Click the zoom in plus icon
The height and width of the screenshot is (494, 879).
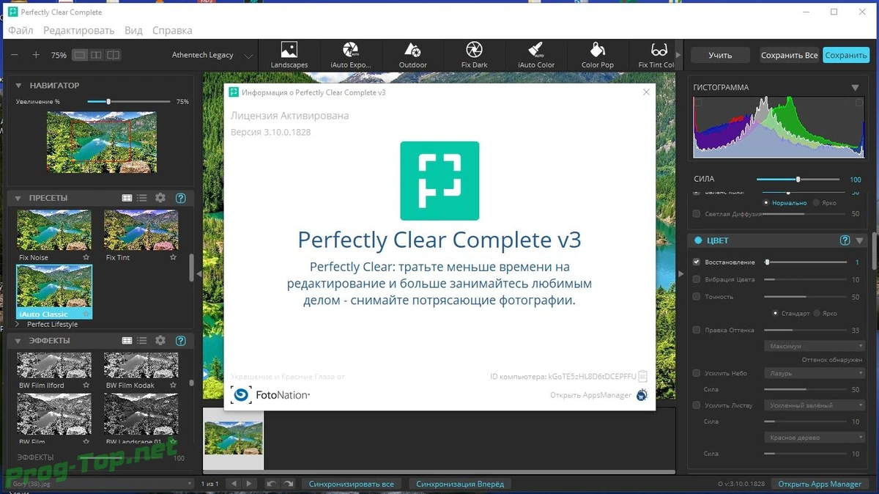point(36,55)
